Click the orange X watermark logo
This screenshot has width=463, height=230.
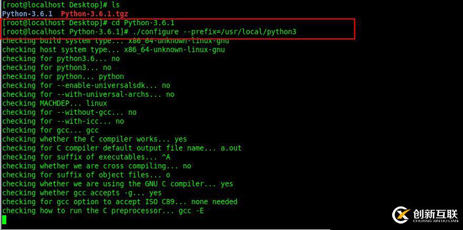tap(402, 215)
